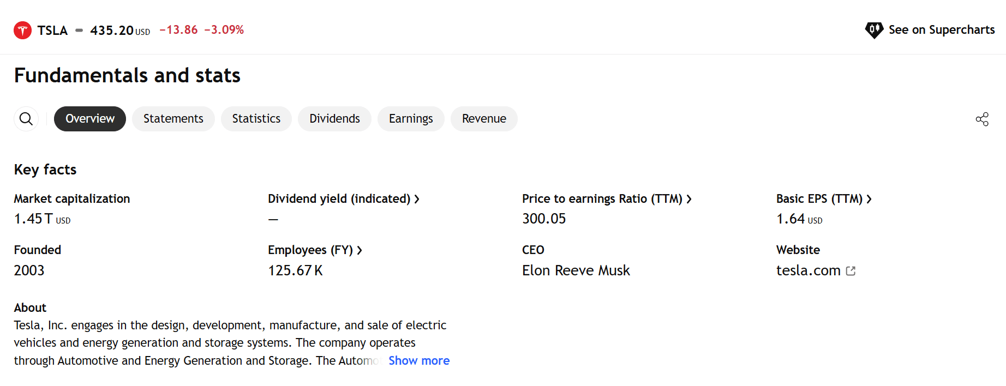Click the Supercharts logo icon
Image resolution: width=1006 pixels, height=386 pixels.
(x=874, y=30)
